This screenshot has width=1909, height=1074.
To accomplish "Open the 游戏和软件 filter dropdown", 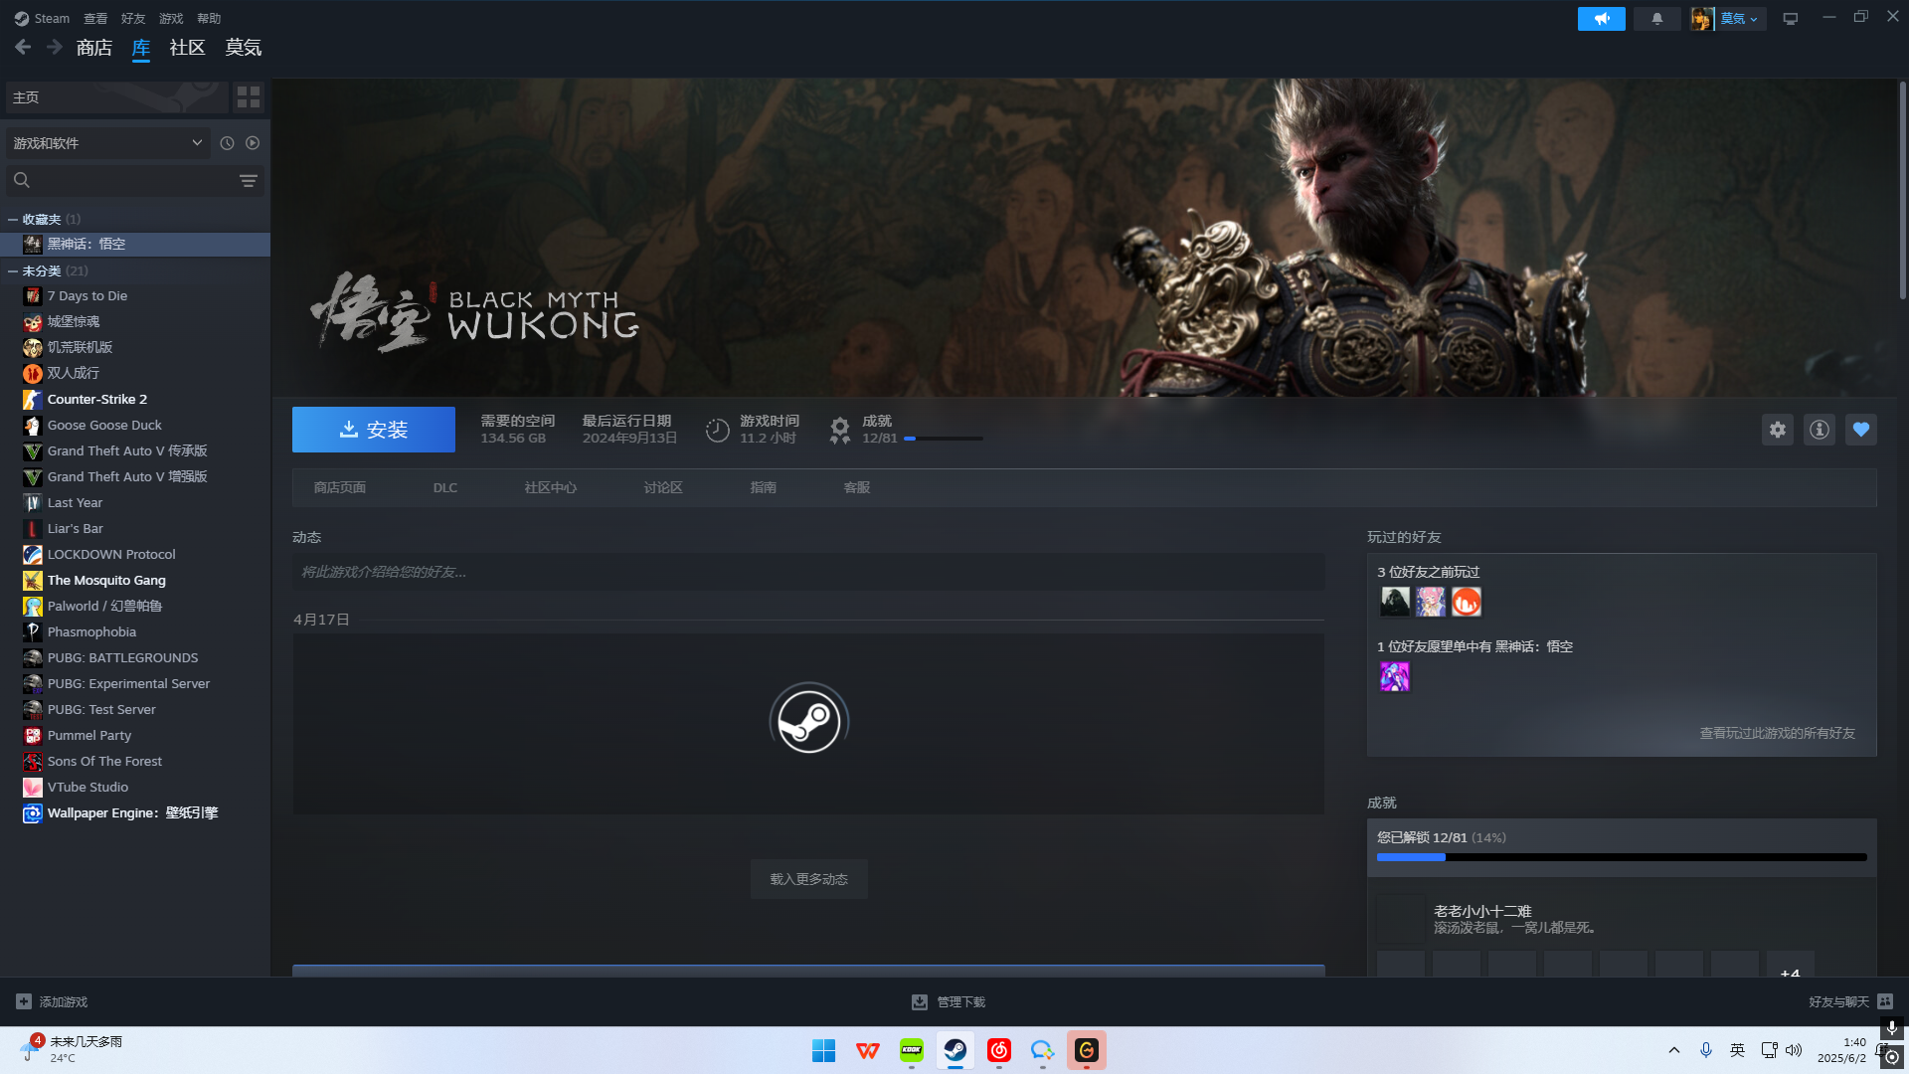I will [107, 143].
